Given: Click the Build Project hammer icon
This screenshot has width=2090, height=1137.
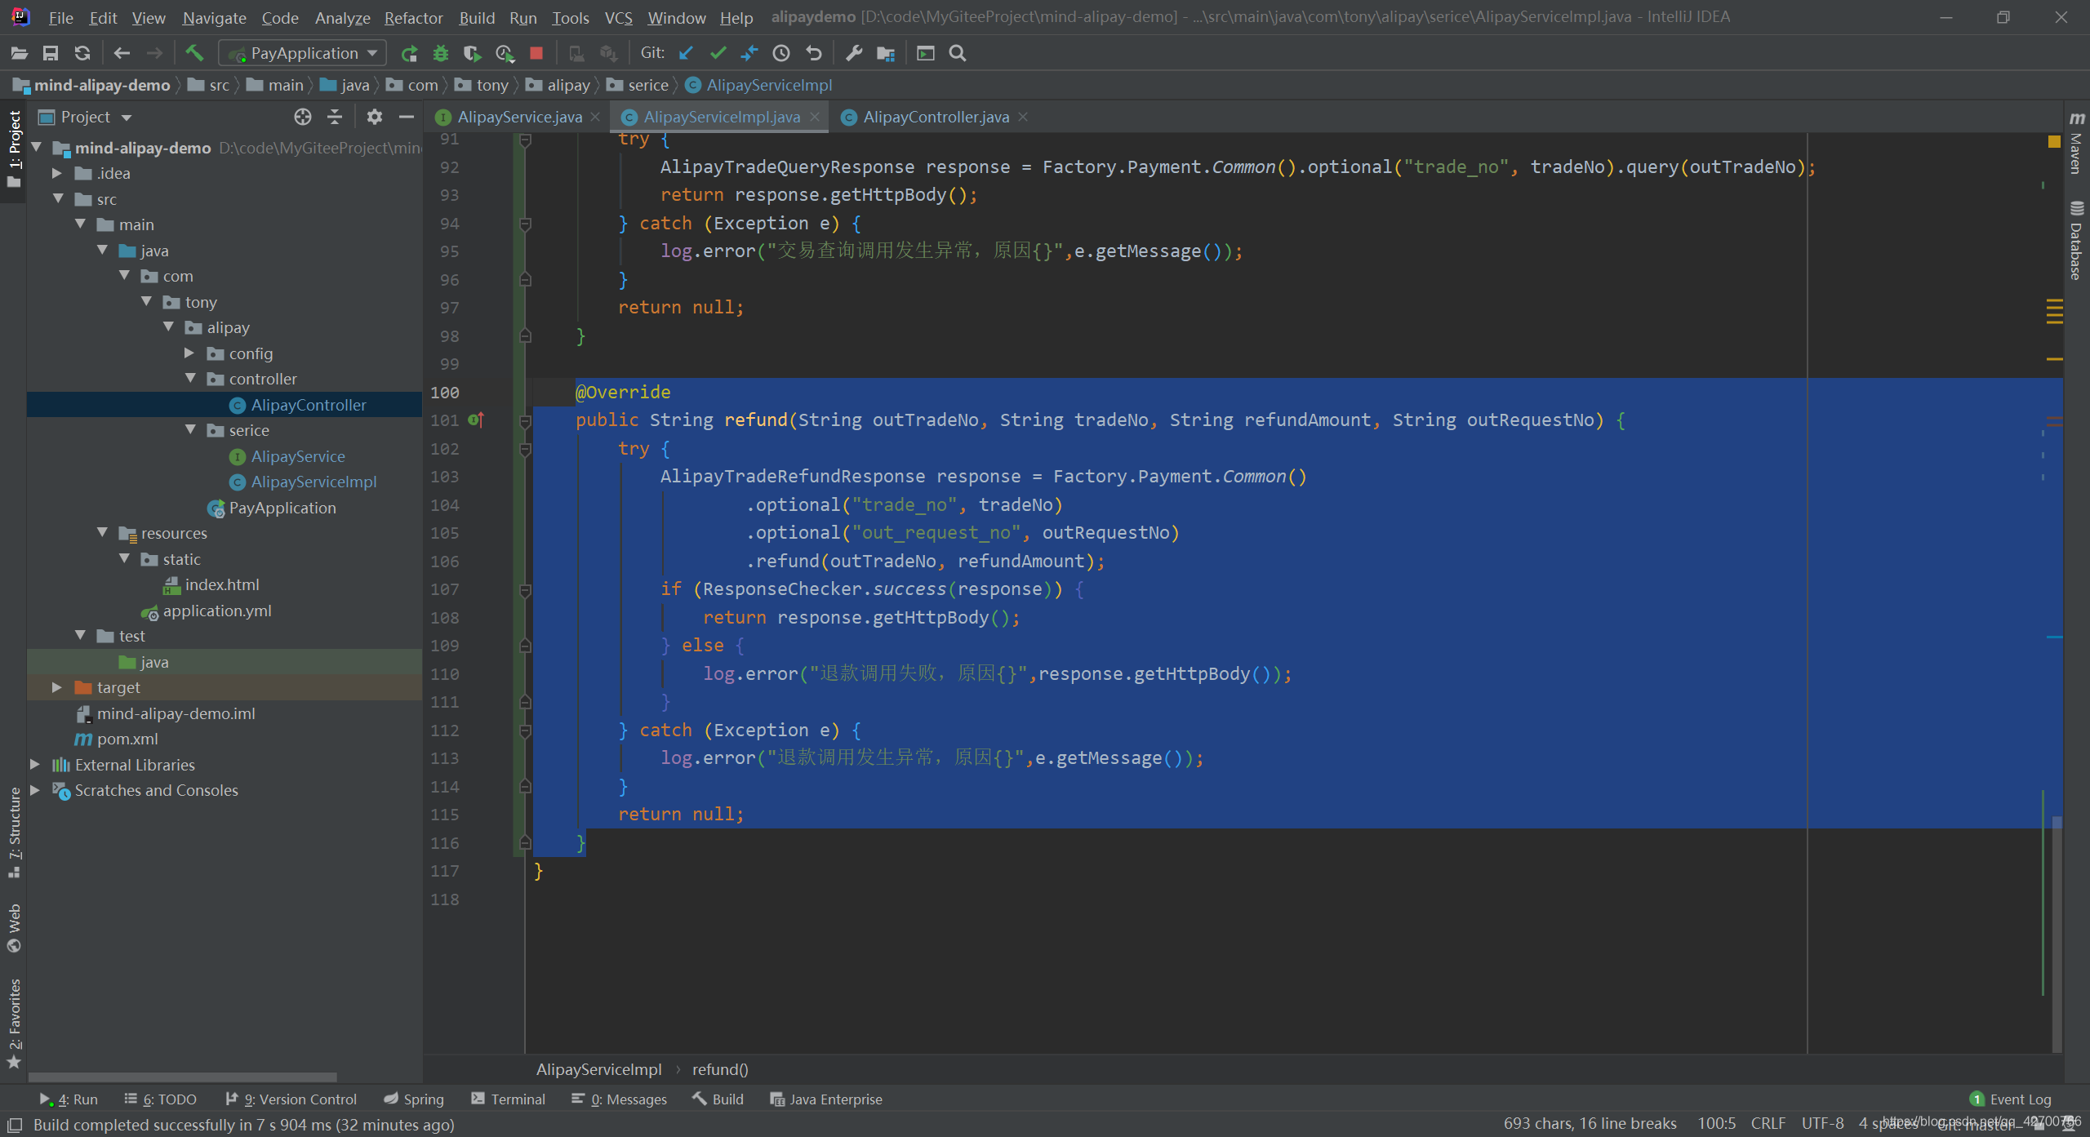Looking at the screenshot, I should point(194,53).
